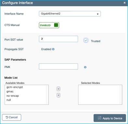This screenshot has height=124, width=128.
Task: Move mode to Selected with right arrow
Action: click(x=58, y=89)
